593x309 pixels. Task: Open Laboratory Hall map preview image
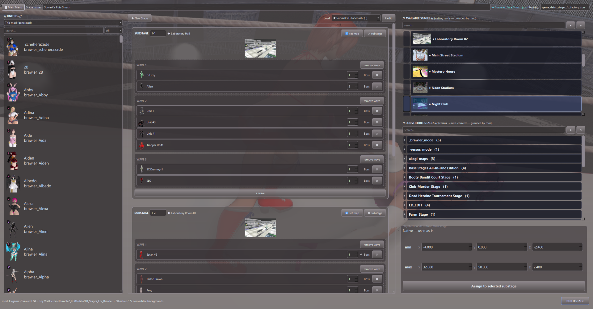point(260,48)
